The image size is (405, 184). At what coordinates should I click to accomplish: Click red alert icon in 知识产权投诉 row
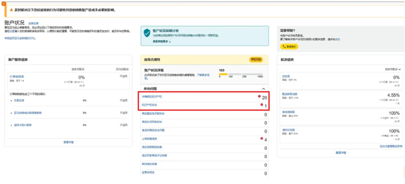point(262,105)
